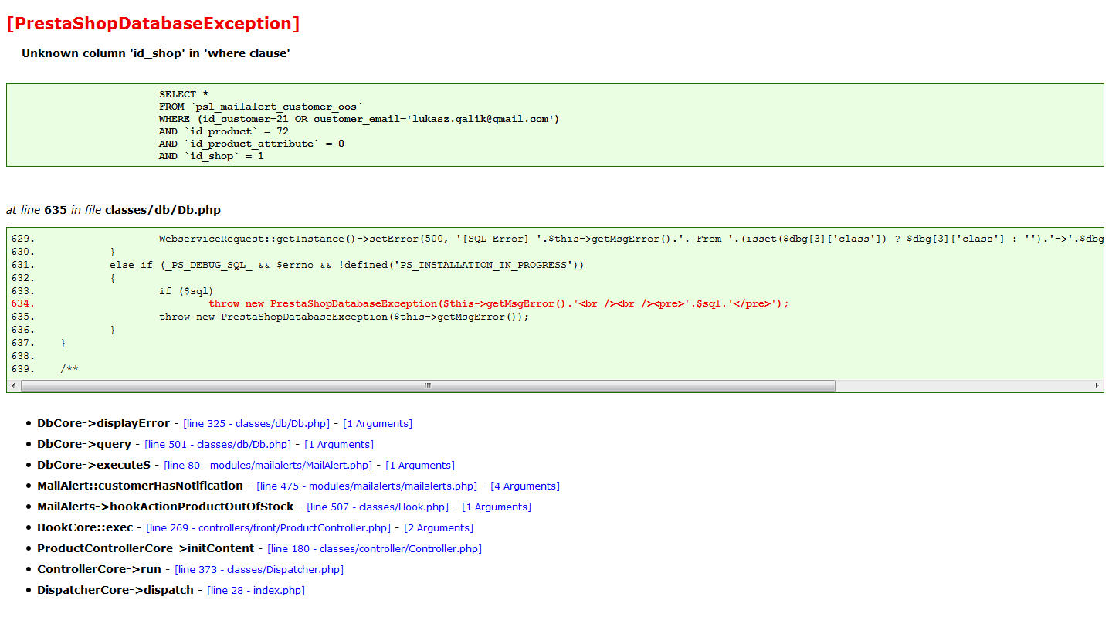The height and width of the screenshot is (617, 1112).
Task: Click the WebserviceRequest::getInstance code on line 629
Action: pos(631,239)
